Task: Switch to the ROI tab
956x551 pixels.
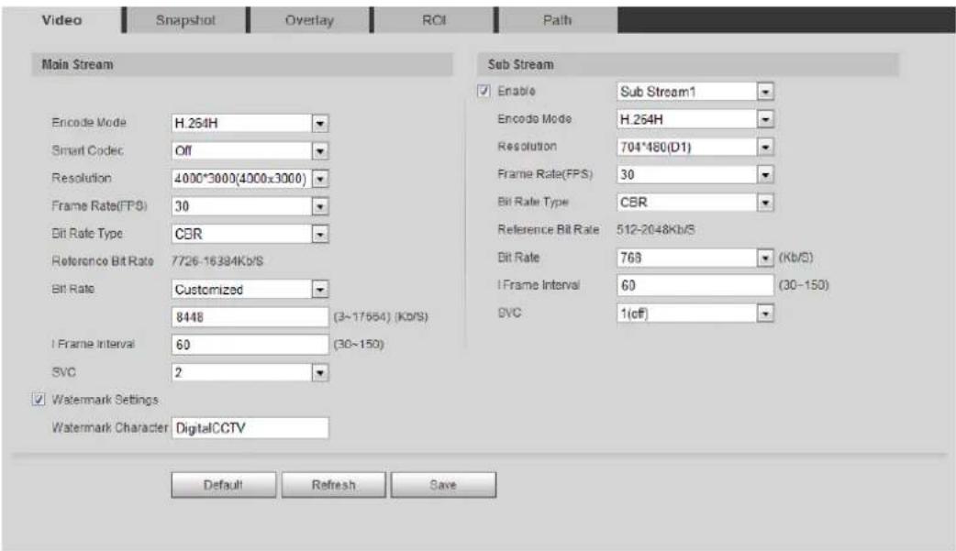Action: 433,20
